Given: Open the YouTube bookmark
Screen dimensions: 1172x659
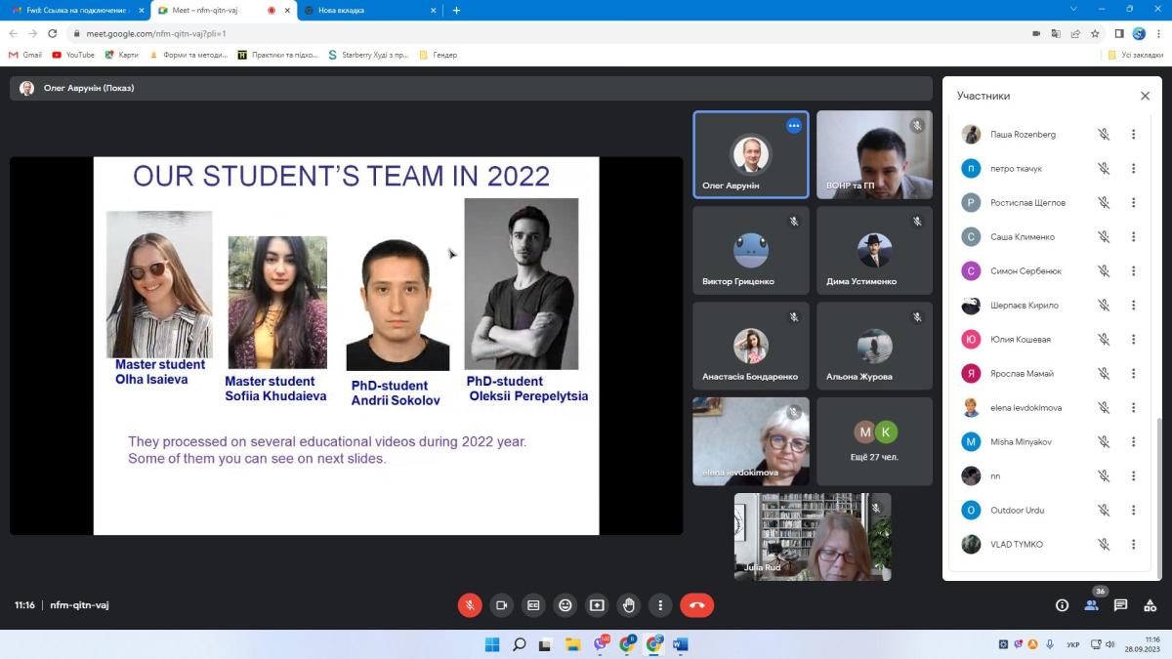Looking at the screenshot, I should coord(73,55).
